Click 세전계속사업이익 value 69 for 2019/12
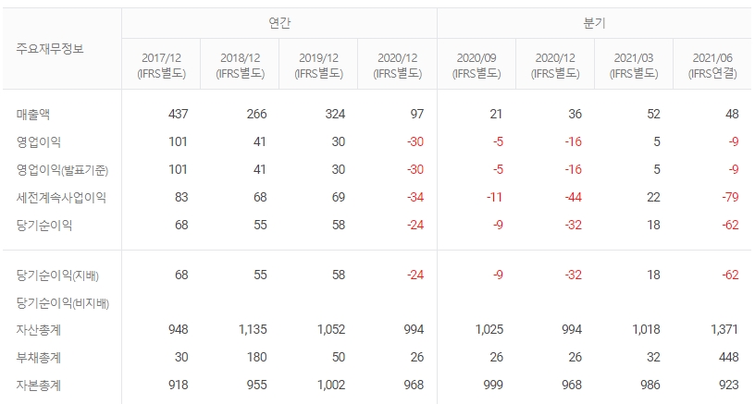Viewport: 755px width, 404px height. pyautogui.click(x=339, y=197)
